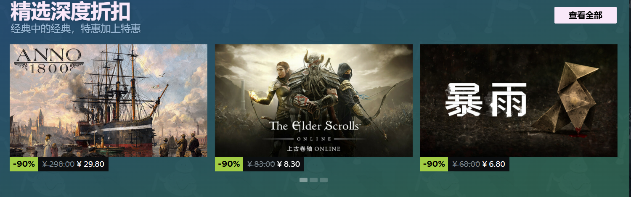The height and width of the screenshot is (197, 631).
Task: Open The Elder Scrolls Online capsule image
Action: point(314,100)
